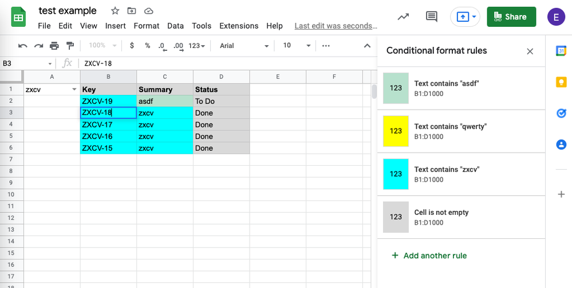
Task: Open the Edit menu
Action: (x=65, y=26)
